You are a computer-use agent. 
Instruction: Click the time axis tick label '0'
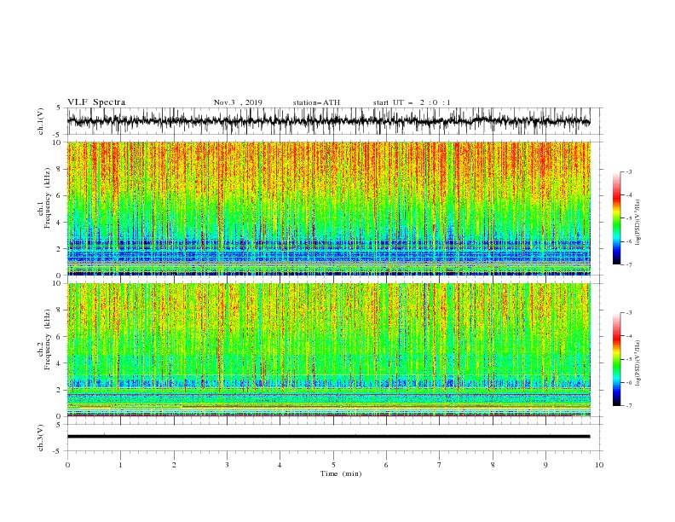tap(67, 465)
